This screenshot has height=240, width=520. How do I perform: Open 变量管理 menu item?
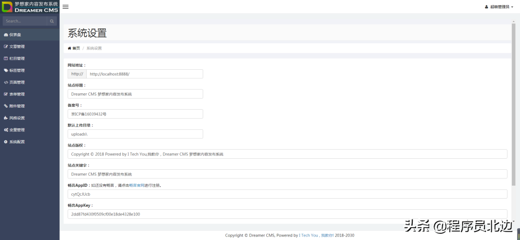[30, 130]
